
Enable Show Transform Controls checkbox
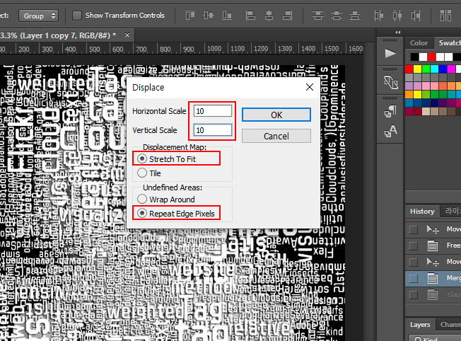pyautogui.click(x=77, y=16)
